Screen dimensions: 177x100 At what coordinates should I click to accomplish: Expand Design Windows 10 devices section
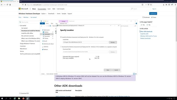pos(27,44)
